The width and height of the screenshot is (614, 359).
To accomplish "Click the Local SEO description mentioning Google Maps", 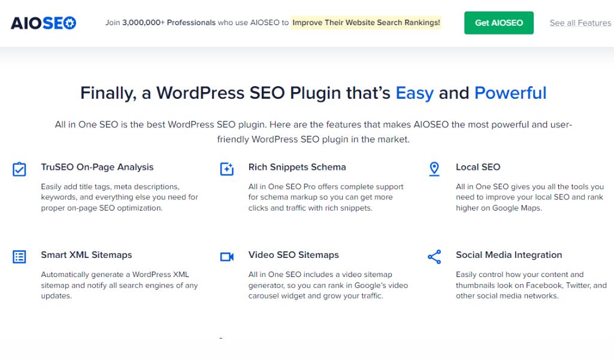I will (x=530, y=197).
